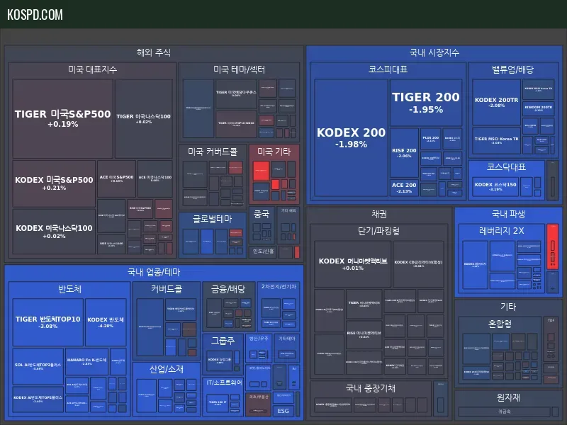Select the KODEX 200TR -2.08% tile
567x425 pixels.
pyautogui.click(x=497, y=103)
